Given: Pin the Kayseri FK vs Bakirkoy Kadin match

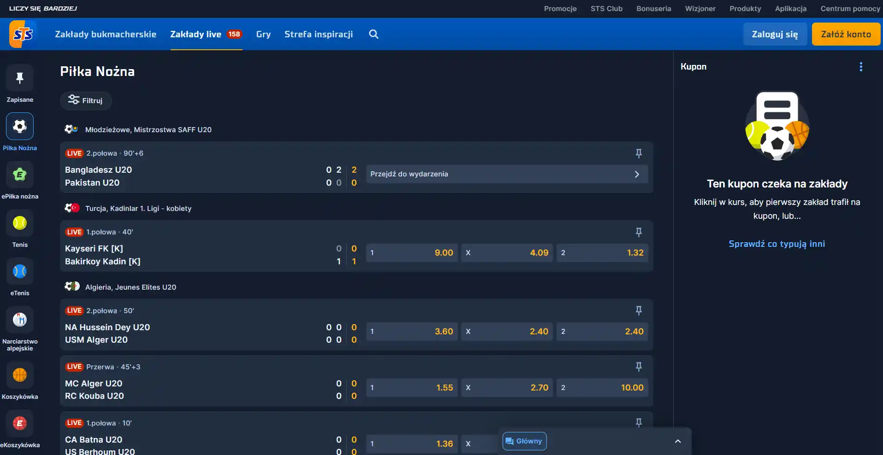Looking at the screenshot, I should pyautogui.click(x=639, y=232).
